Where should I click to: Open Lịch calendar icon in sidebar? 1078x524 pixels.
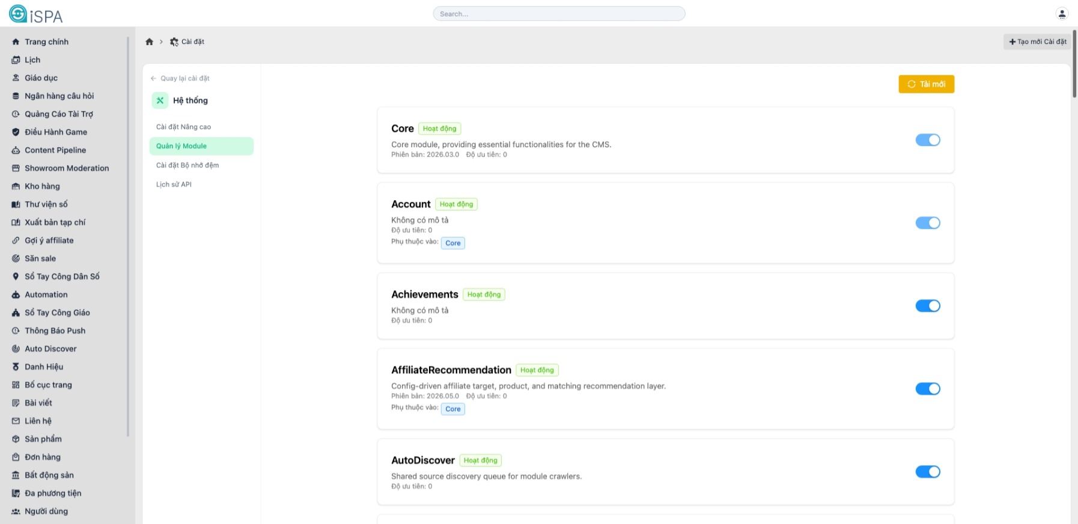tap(16, 60)
